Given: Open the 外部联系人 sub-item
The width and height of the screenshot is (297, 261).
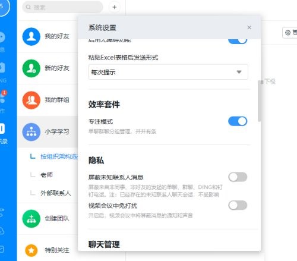Looking at the screenshot, I should click(x=56, y=193).
